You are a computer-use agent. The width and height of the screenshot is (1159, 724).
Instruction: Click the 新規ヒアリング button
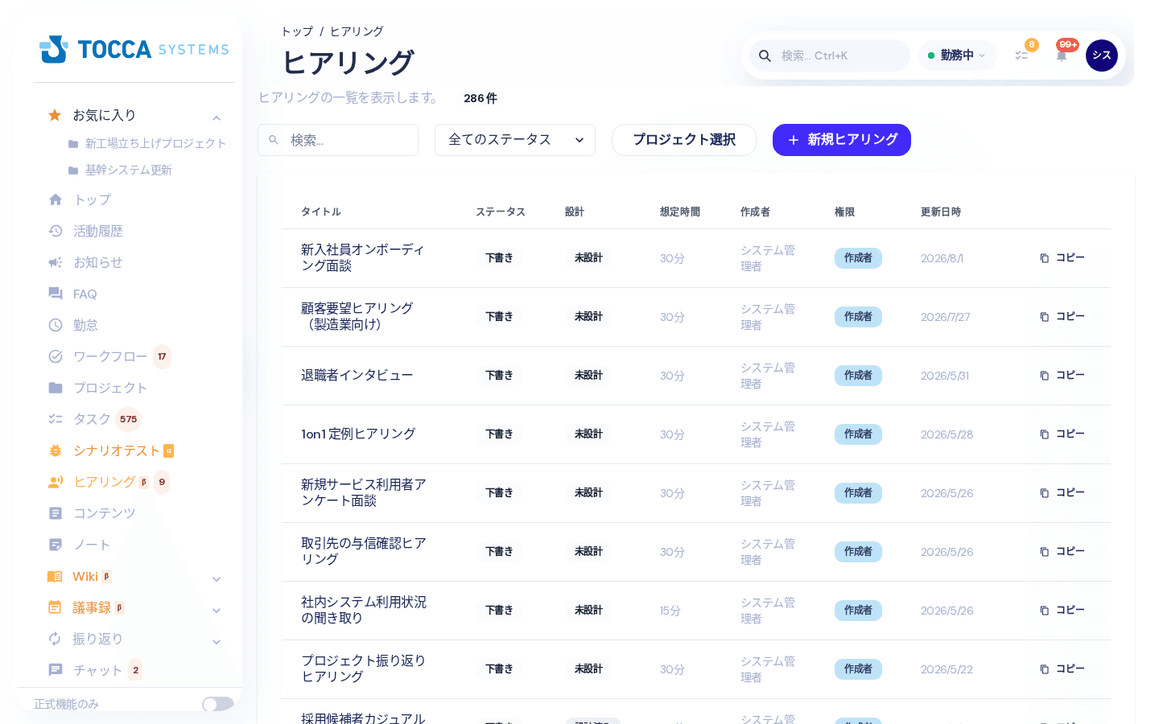click(x=842, y=140)
